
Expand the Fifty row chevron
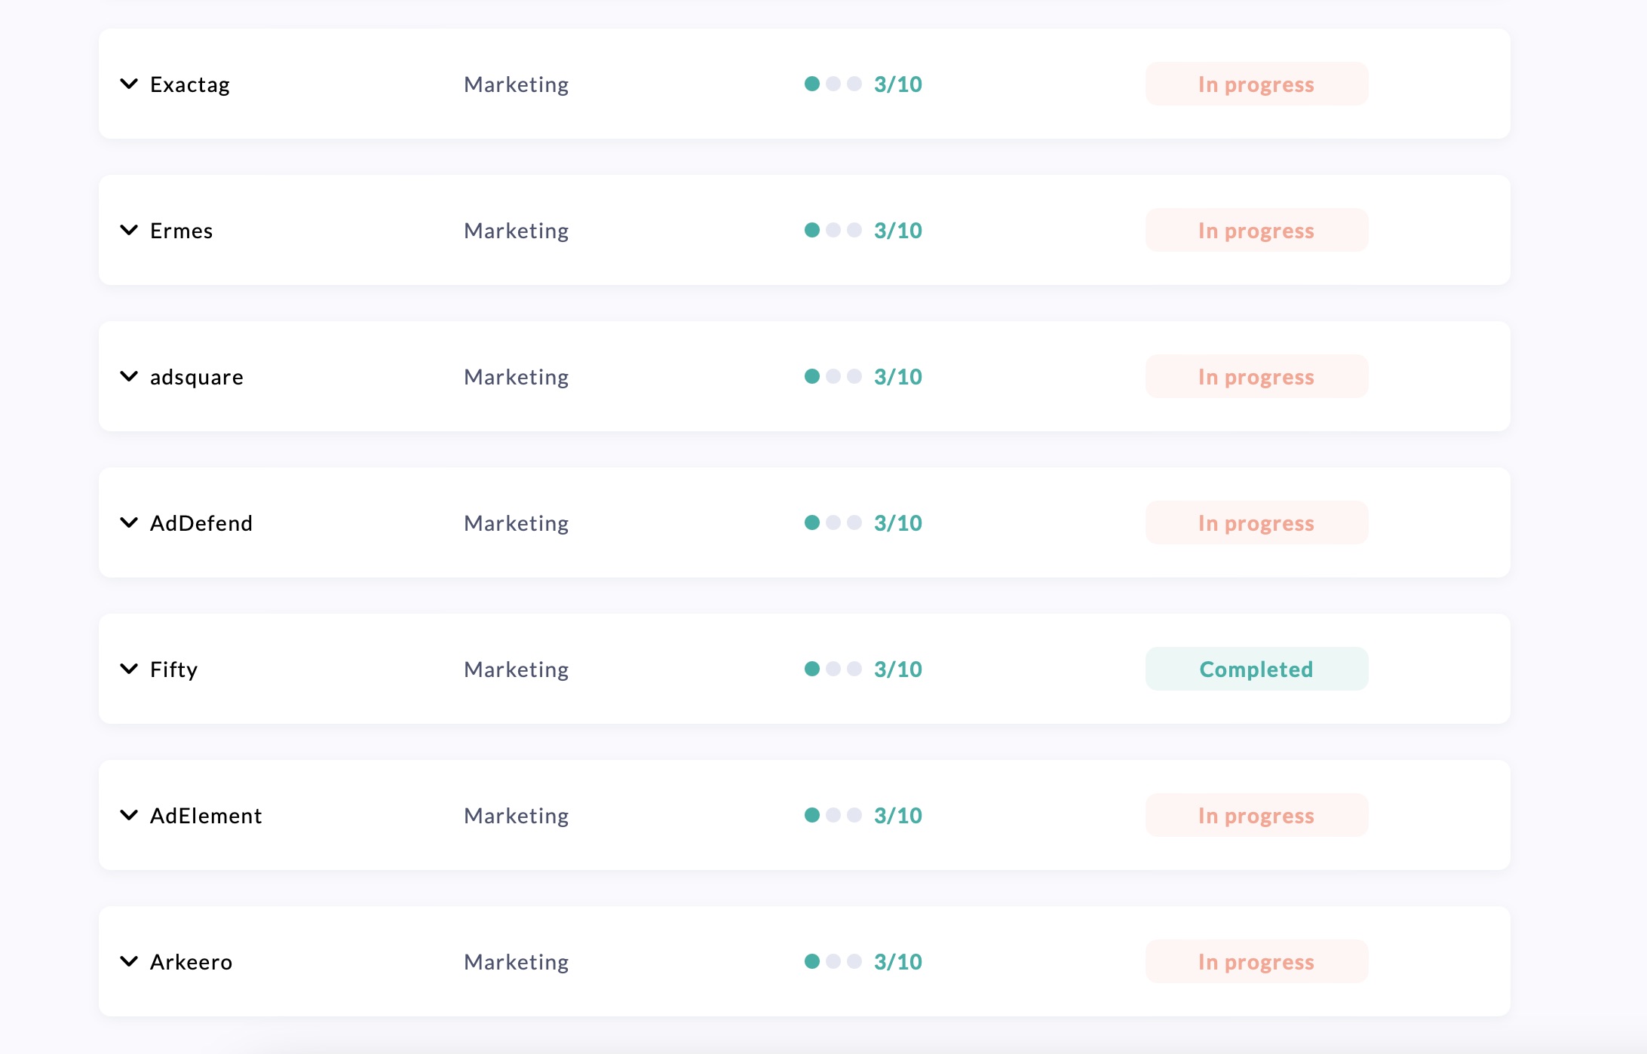point(129,669)
